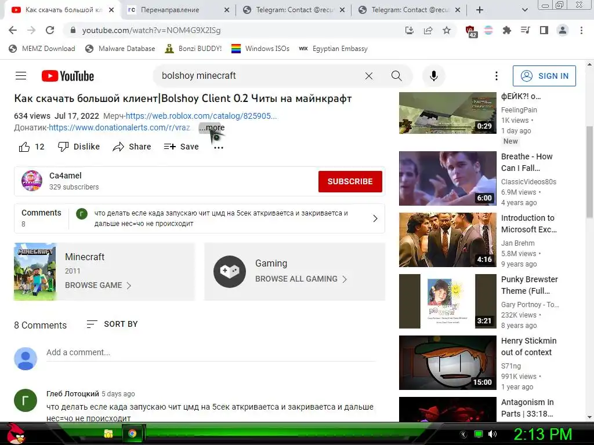
Task: Open the Breathe - How Can I Fall video thumbnail
Action: click(x=447, y=178)
